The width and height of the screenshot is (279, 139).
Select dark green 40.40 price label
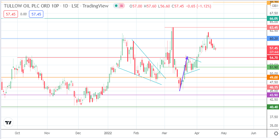pos(273,107)
